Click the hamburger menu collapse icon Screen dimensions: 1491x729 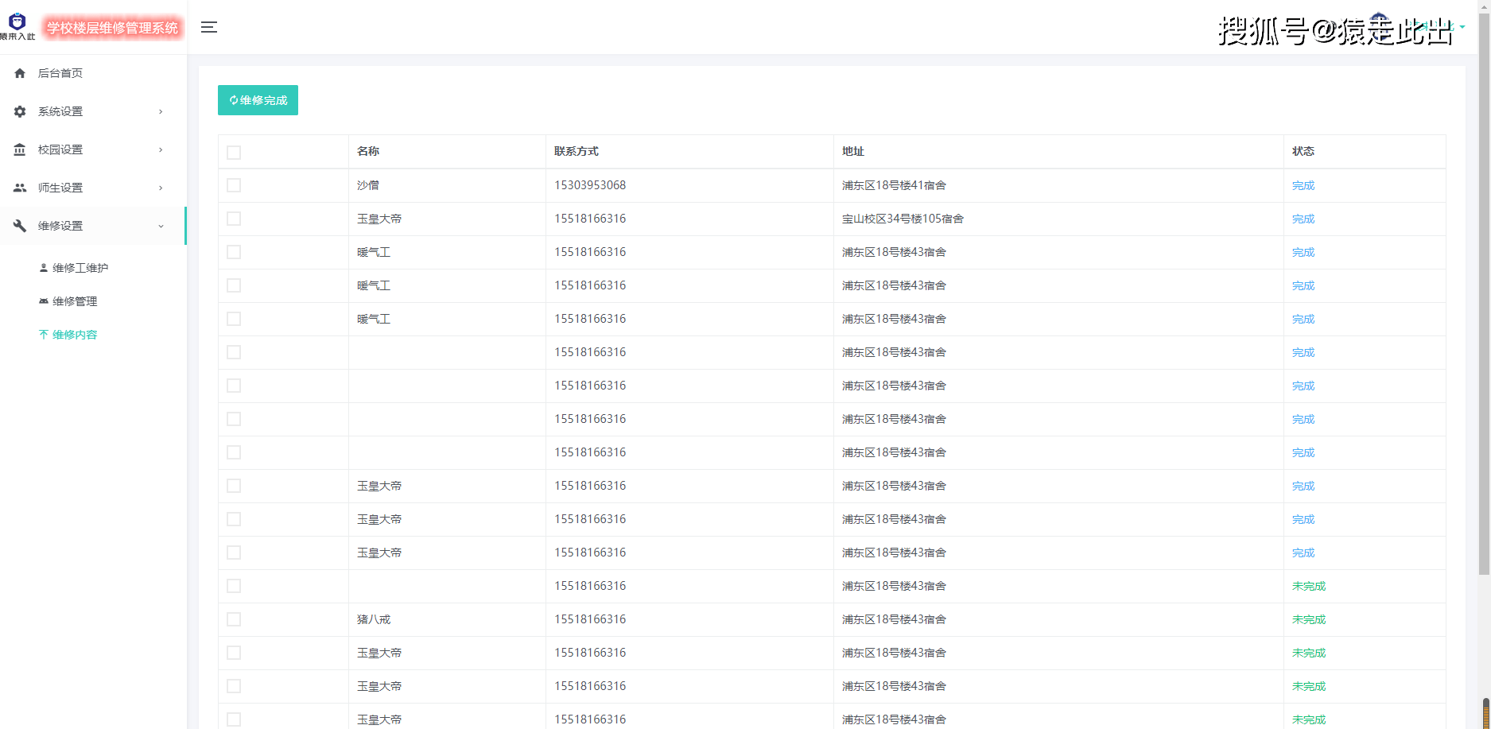pyautogui.click(x=209, y=27)
